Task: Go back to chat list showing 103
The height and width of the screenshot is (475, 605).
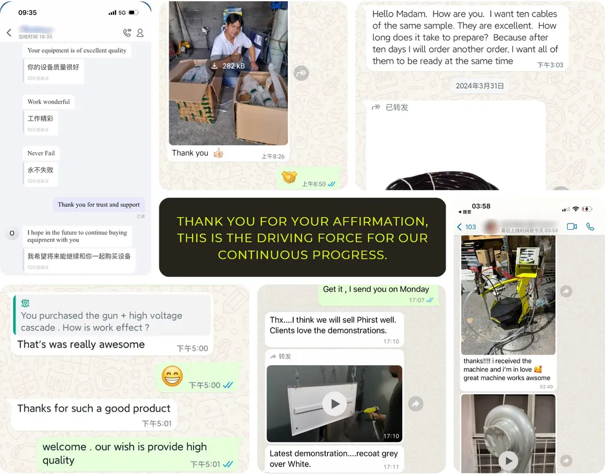Action: (467, 227)
